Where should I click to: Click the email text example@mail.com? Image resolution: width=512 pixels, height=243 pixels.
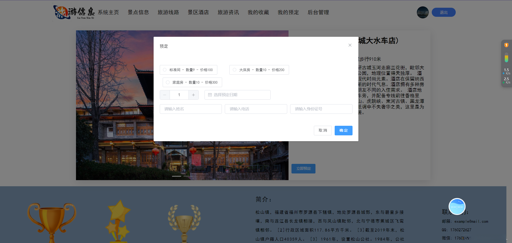(x=471, y=221)
